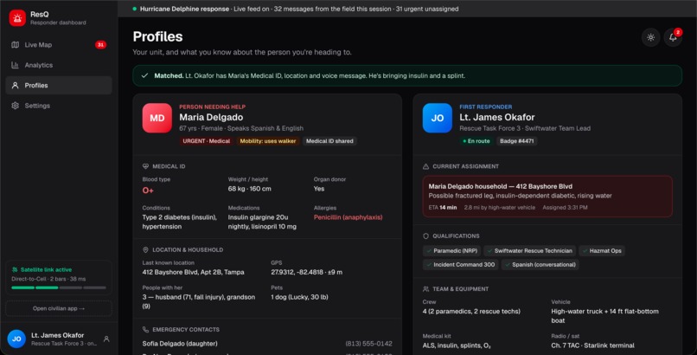Click the Team & Equipment people icon

[425, 289]
